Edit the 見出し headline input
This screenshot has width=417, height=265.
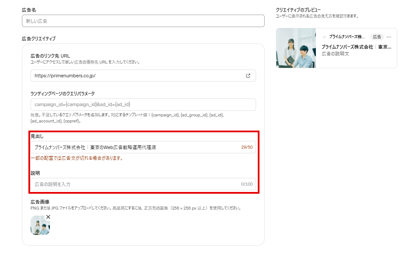[143, 147]
